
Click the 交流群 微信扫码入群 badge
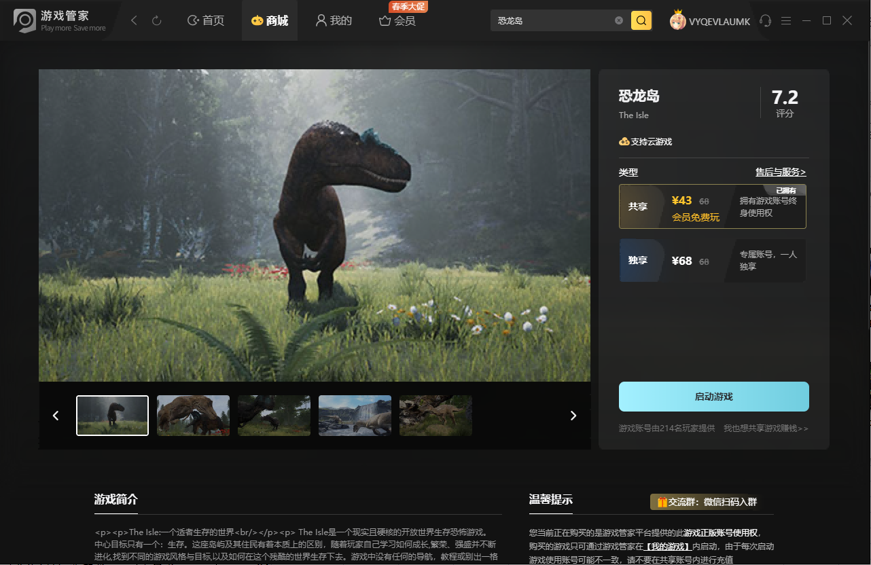coord(706,502)
